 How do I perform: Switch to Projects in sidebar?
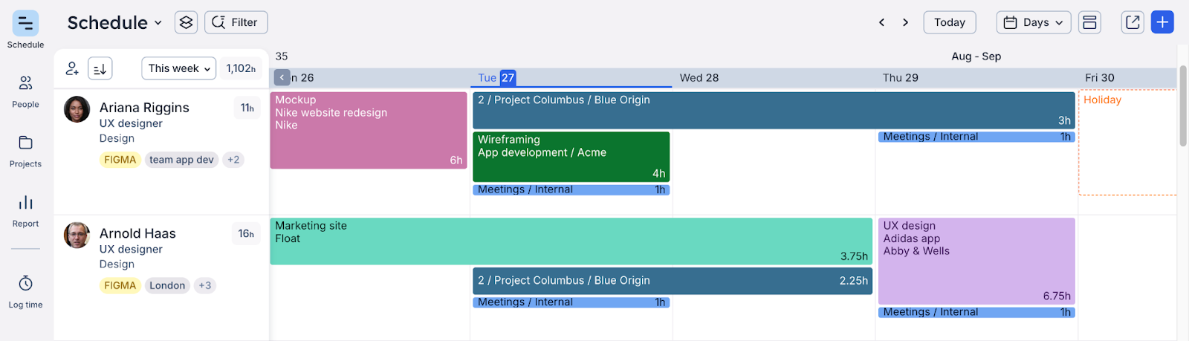[25, 150]
